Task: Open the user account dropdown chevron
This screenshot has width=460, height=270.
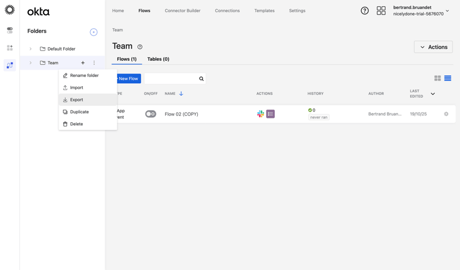Action: click(447, 11)
